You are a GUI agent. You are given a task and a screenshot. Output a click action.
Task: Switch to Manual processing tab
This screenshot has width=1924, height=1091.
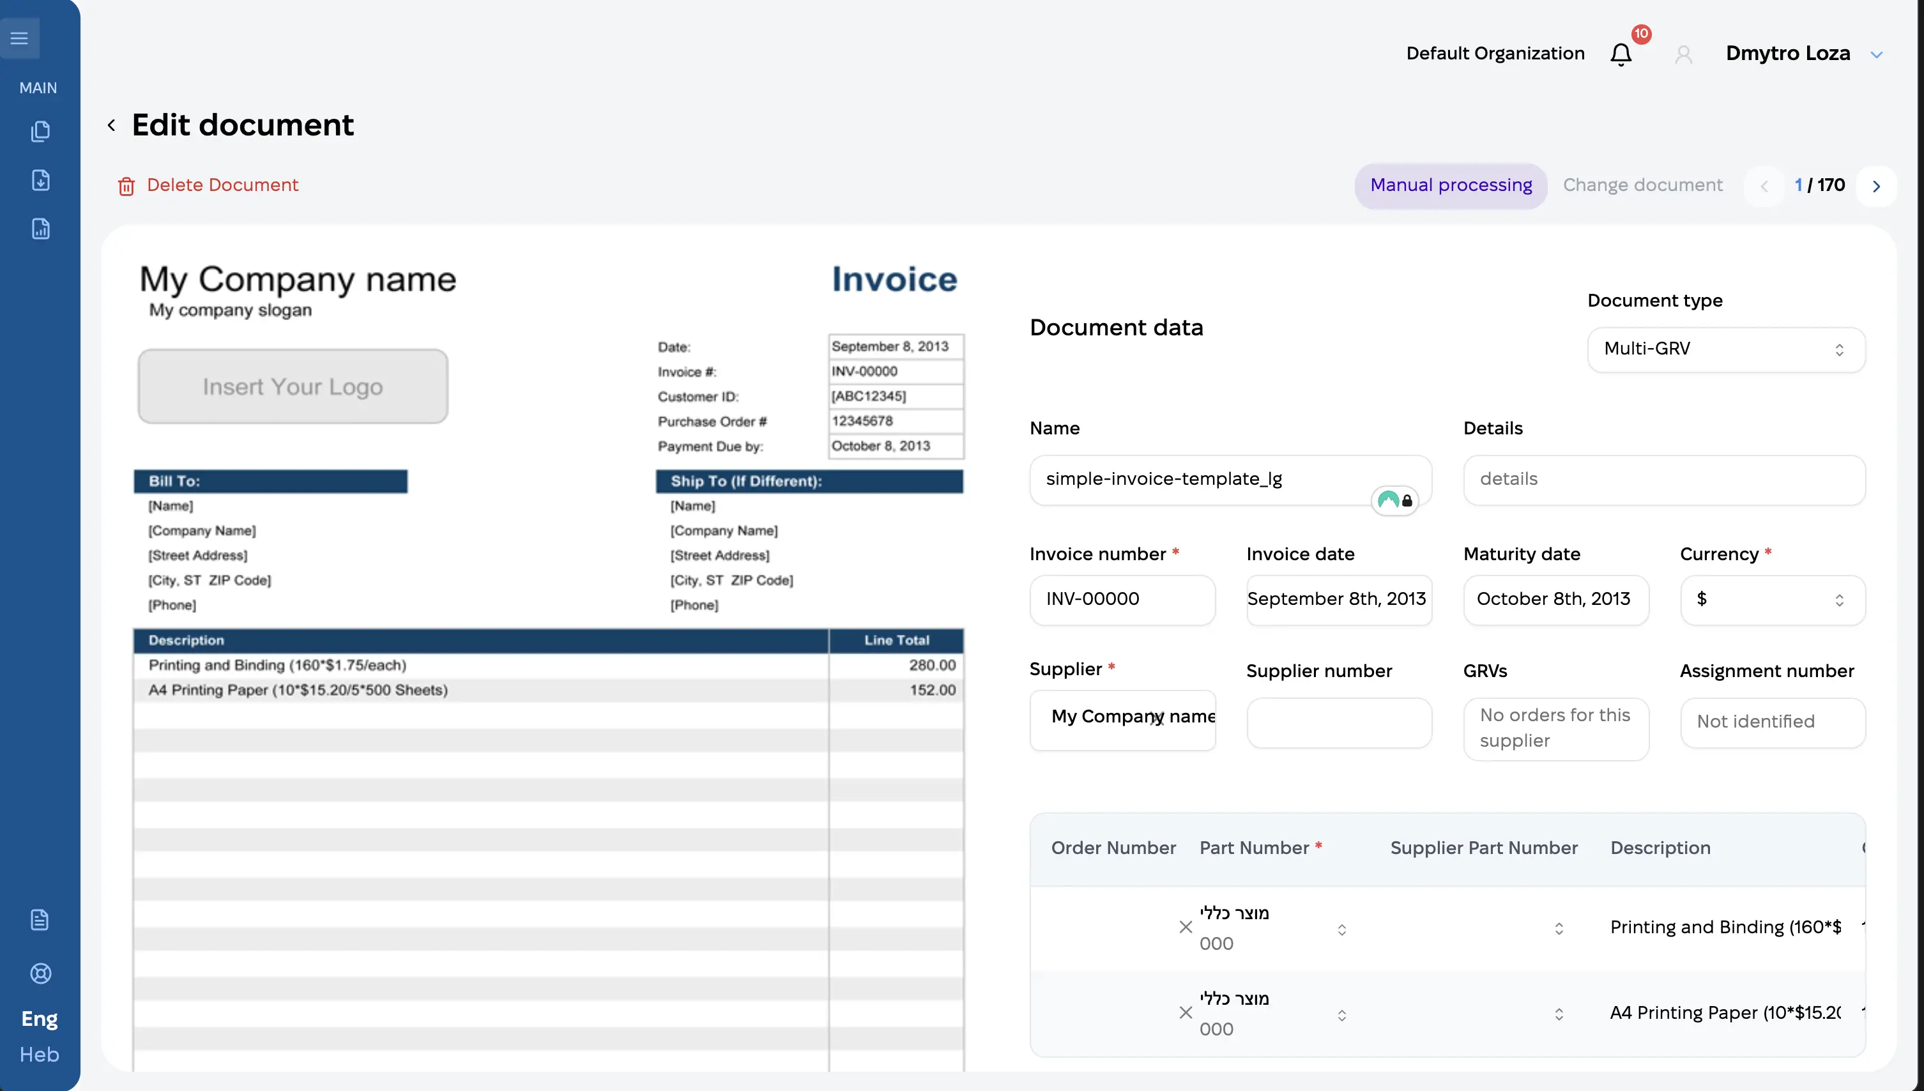1451,185
